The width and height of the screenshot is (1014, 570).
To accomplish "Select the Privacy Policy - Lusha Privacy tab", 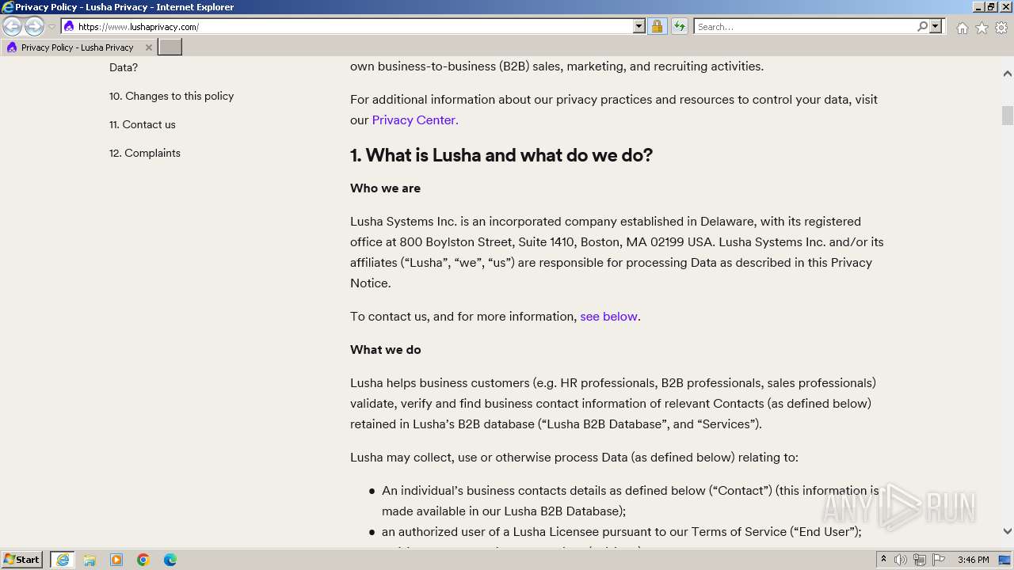I will point(77,47).
